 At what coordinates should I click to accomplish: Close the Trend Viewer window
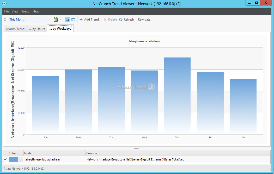tap(266, 3)
